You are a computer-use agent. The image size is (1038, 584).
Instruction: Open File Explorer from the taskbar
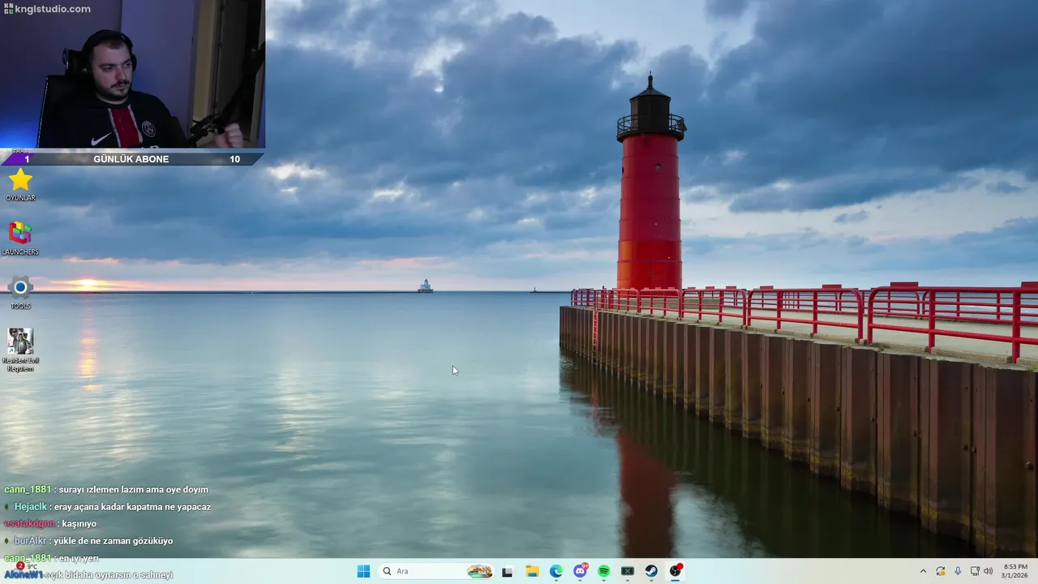(x=532, y=571)
